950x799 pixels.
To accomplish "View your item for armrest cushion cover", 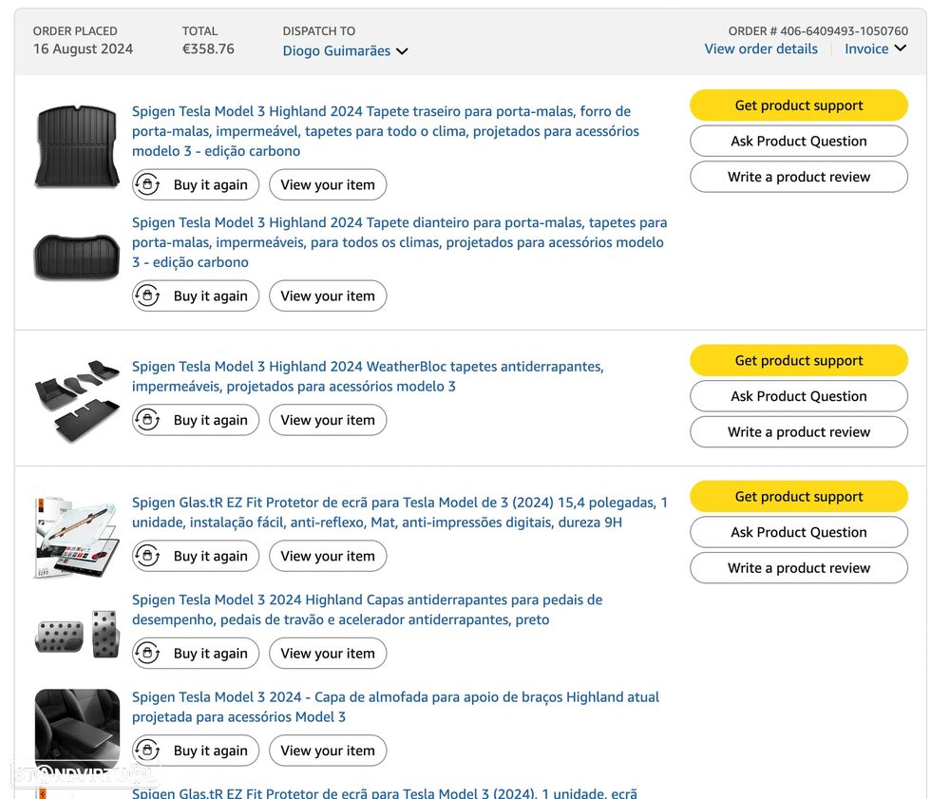I will [x=328, y=751].
